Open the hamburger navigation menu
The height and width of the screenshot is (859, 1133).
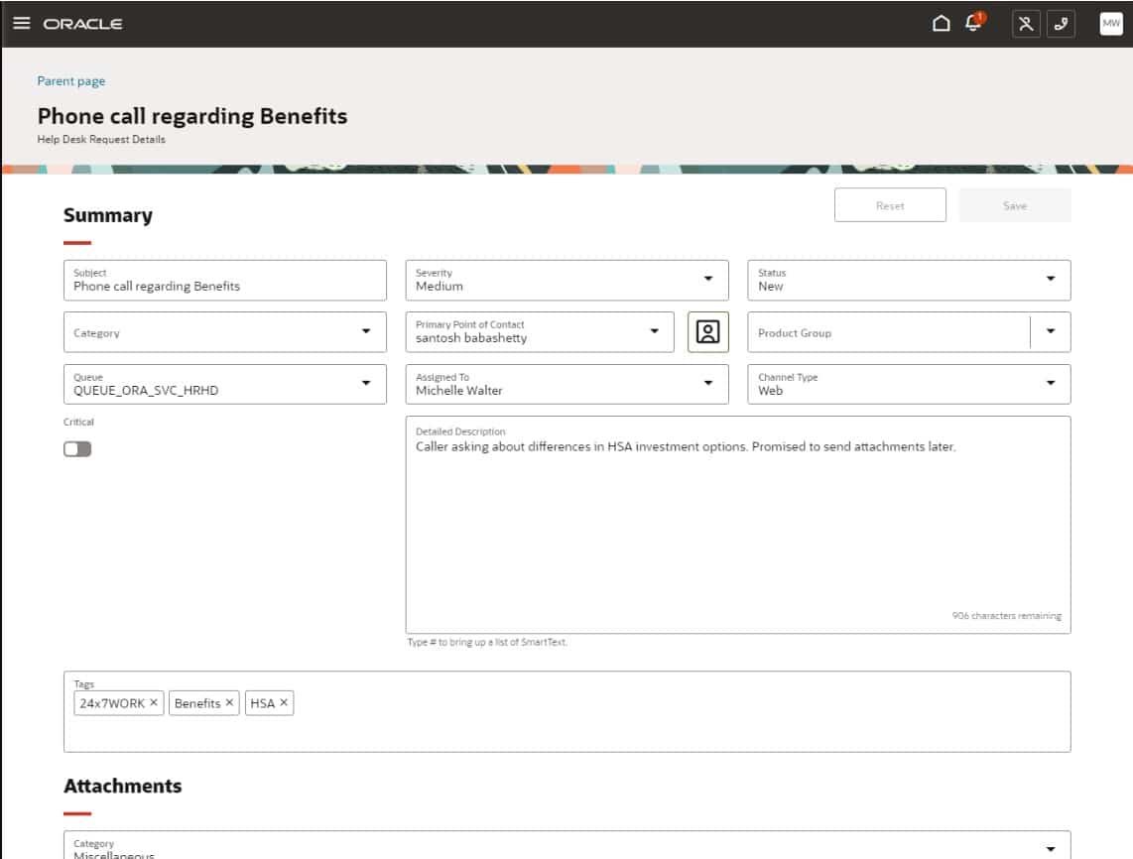click(22, 23)
